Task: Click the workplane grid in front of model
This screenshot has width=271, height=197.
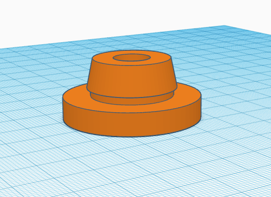Action: pos(132,165)
